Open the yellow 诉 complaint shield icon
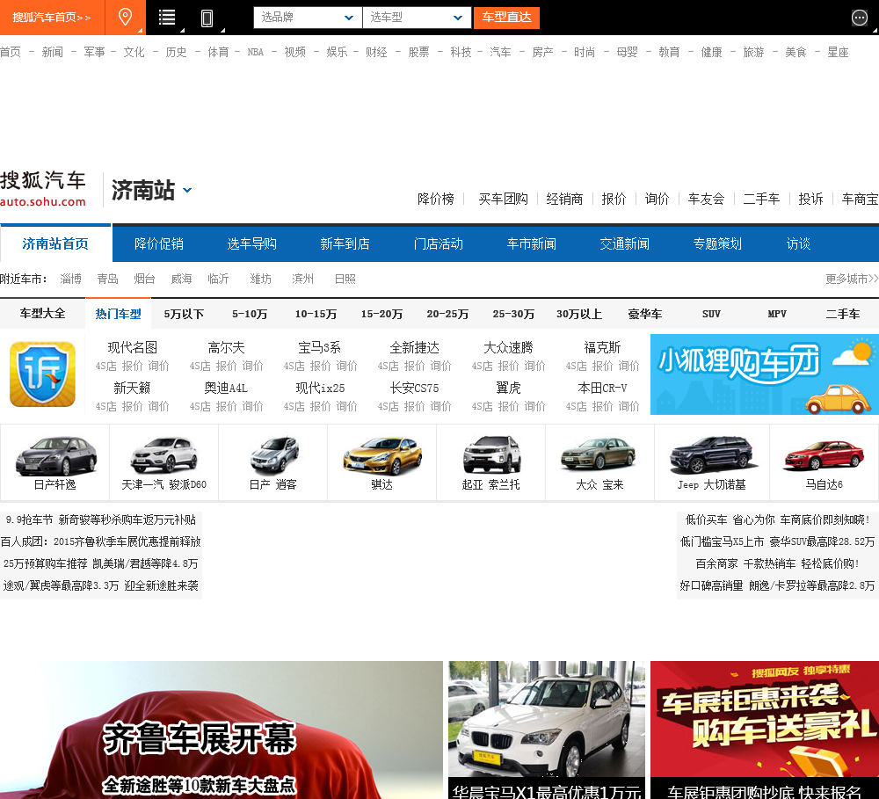The width and height of the screenshot is (879, 799). pos(42,374)
